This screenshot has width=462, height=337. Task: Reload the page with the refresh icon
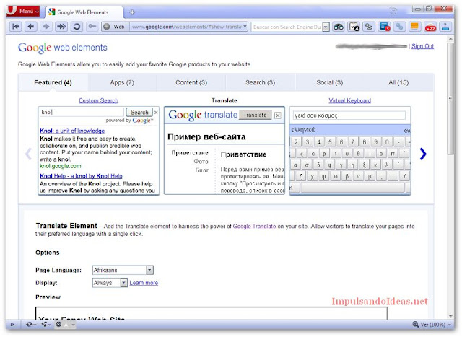pyautogui.click(x=77, y=27)
